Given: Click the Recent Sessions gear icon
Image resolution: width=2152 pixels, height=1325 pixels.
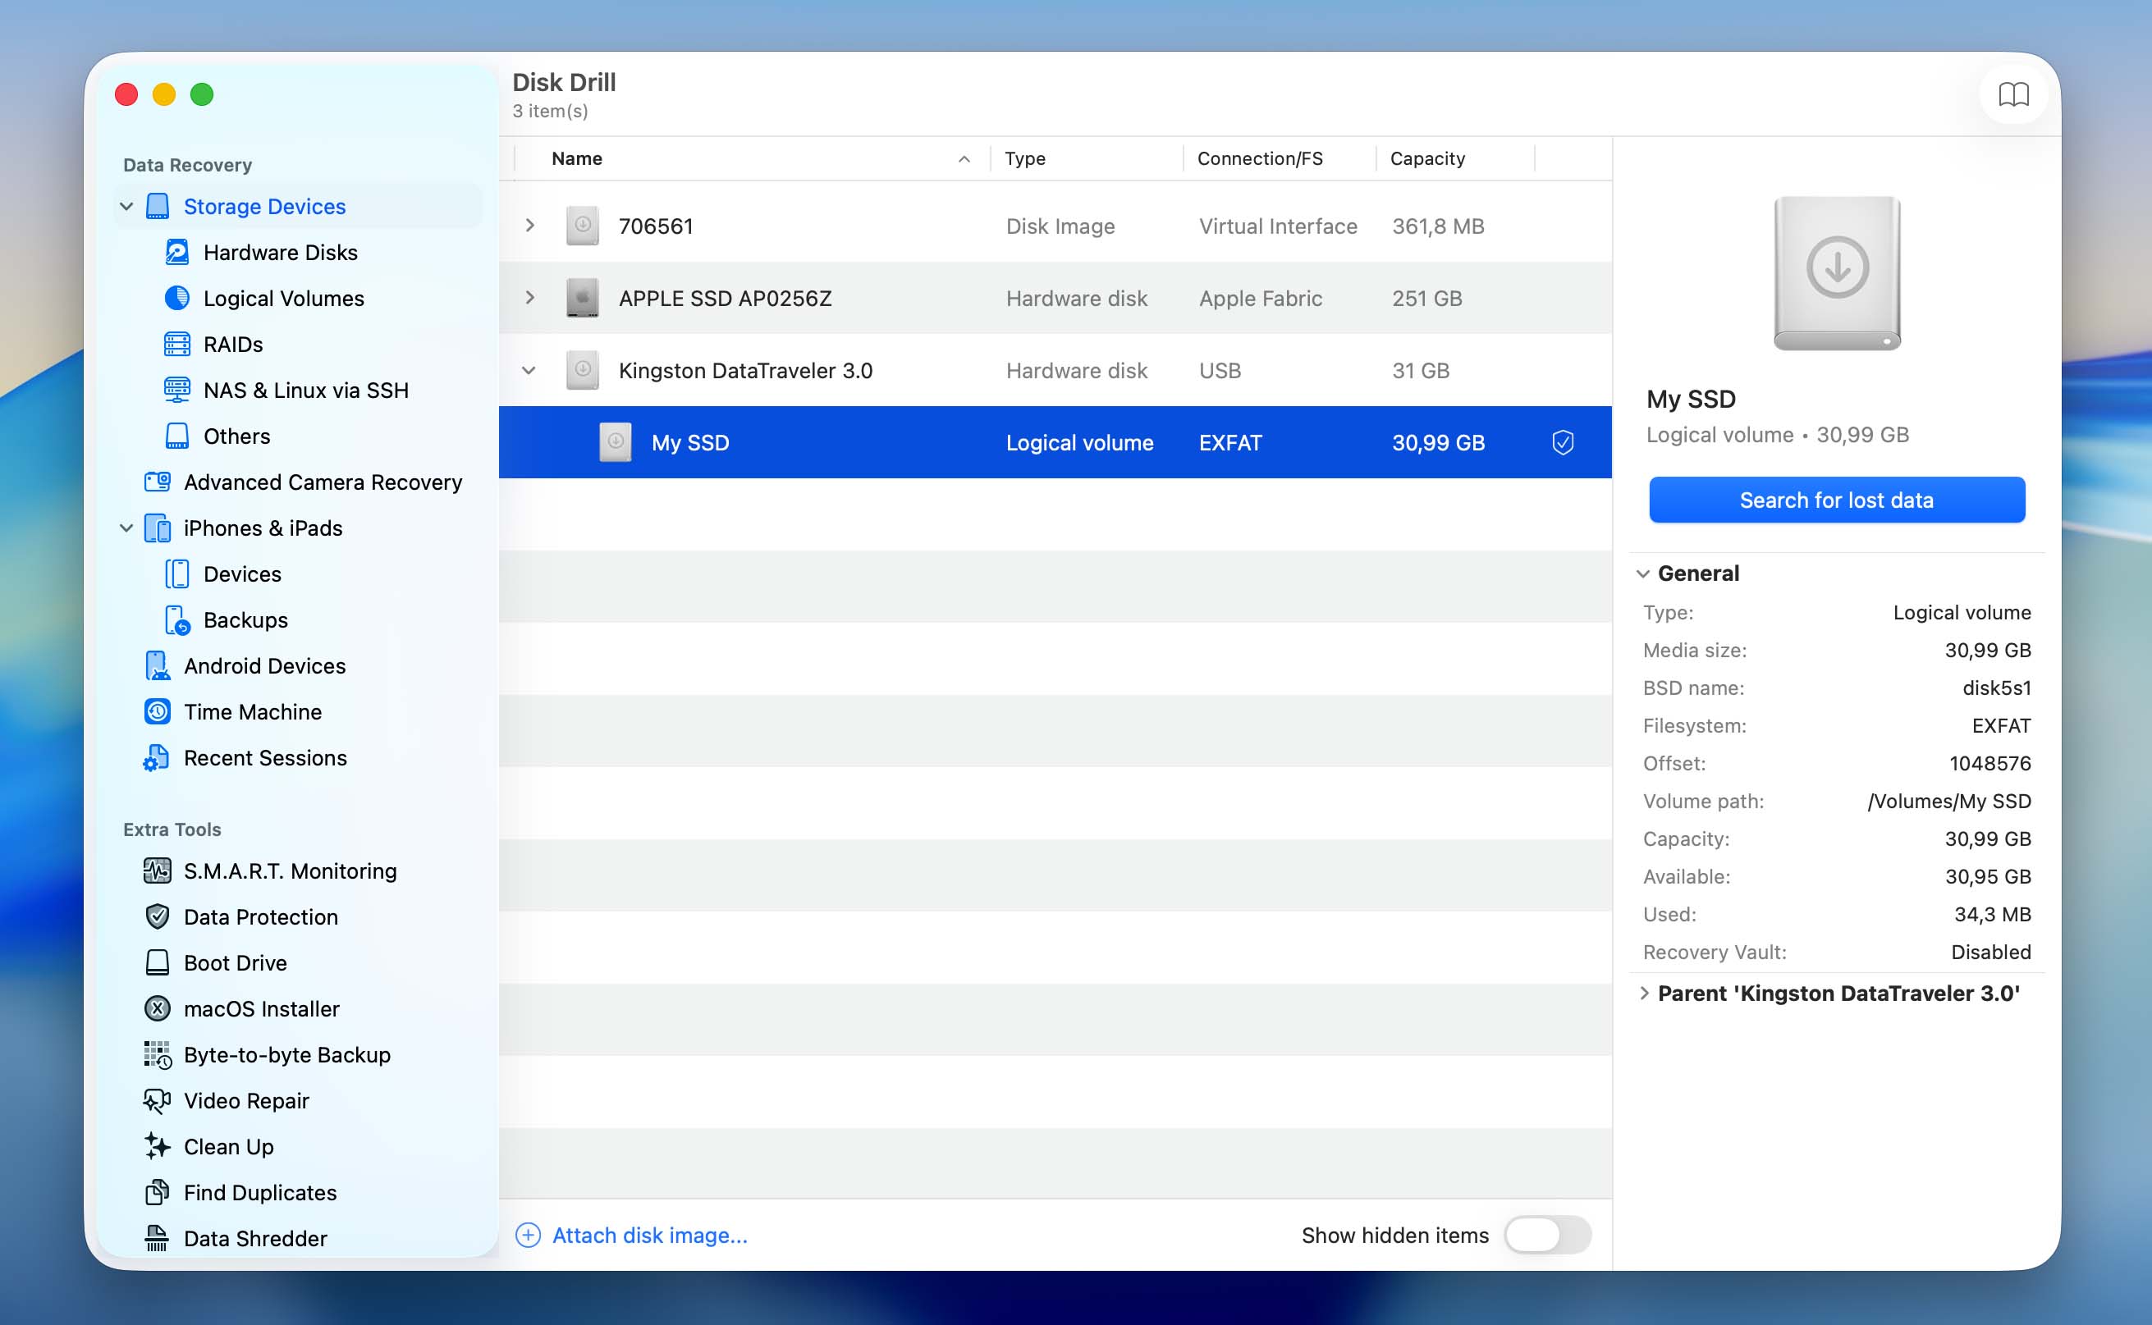Looking at the screenshot, I should tap(158, 758).
